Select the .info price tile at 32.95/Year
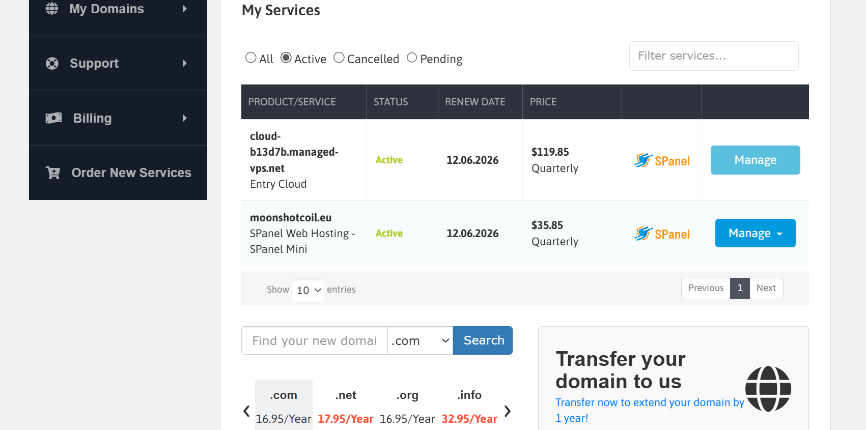This screenshot has height=430, width=866. pos(469,406)
